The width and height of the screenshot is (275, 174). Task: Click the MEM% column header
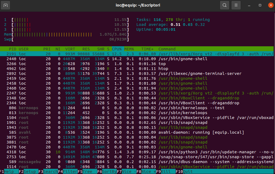click(129, 49)
